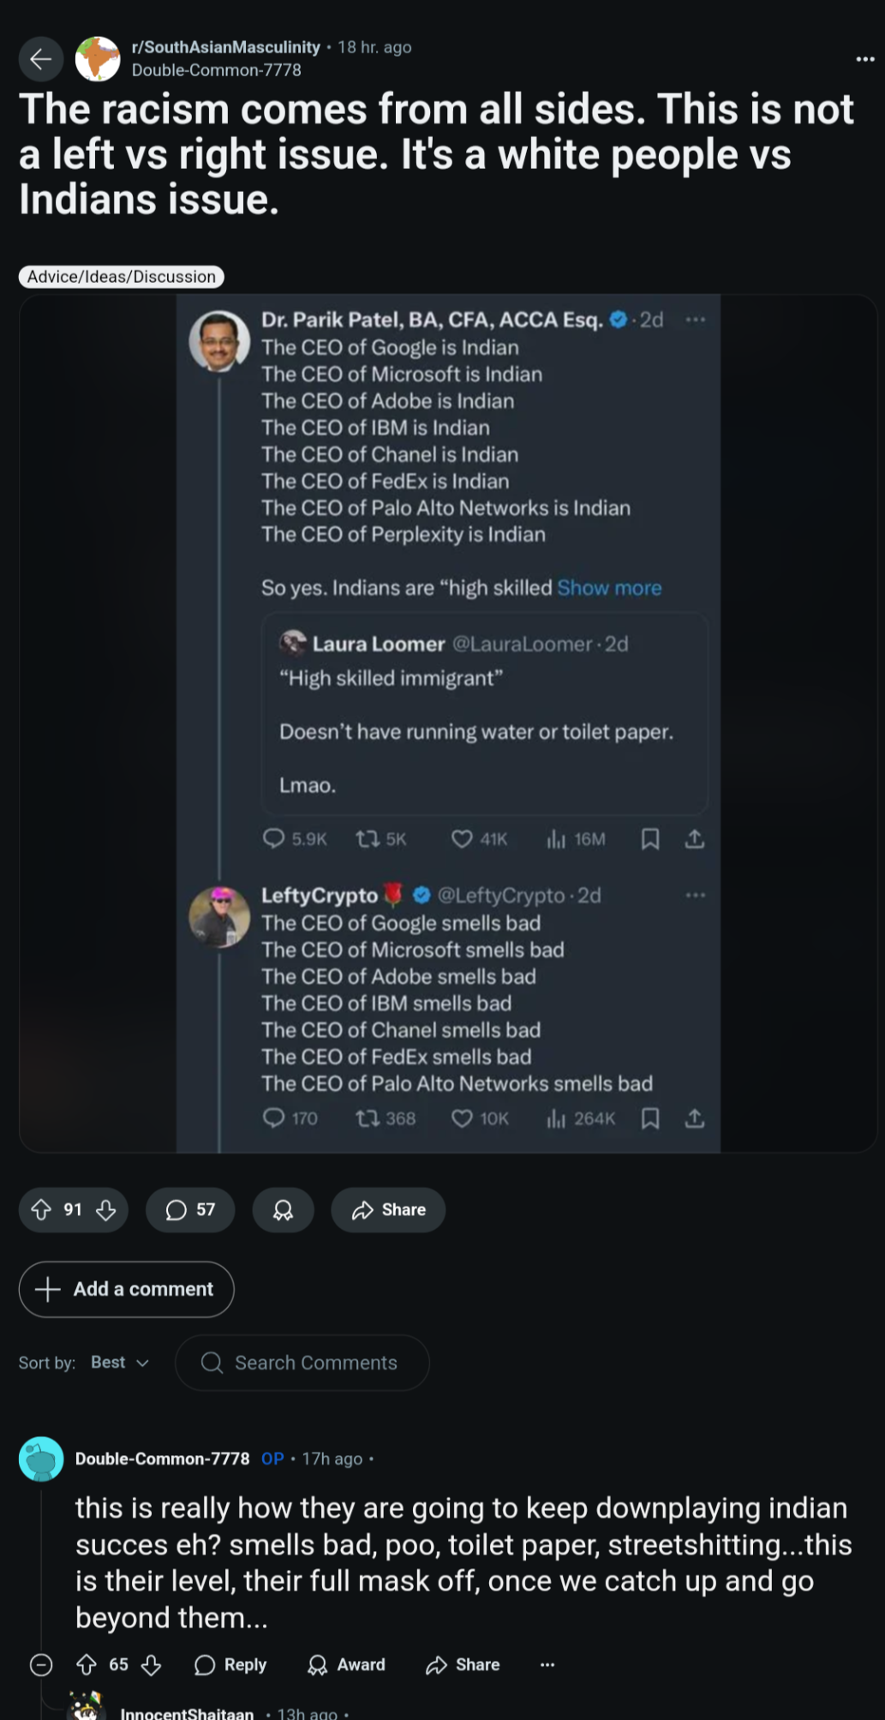Expand tweet text with Show more
This screenshot has height=1720, width=885.
click(x=609, y=588)
